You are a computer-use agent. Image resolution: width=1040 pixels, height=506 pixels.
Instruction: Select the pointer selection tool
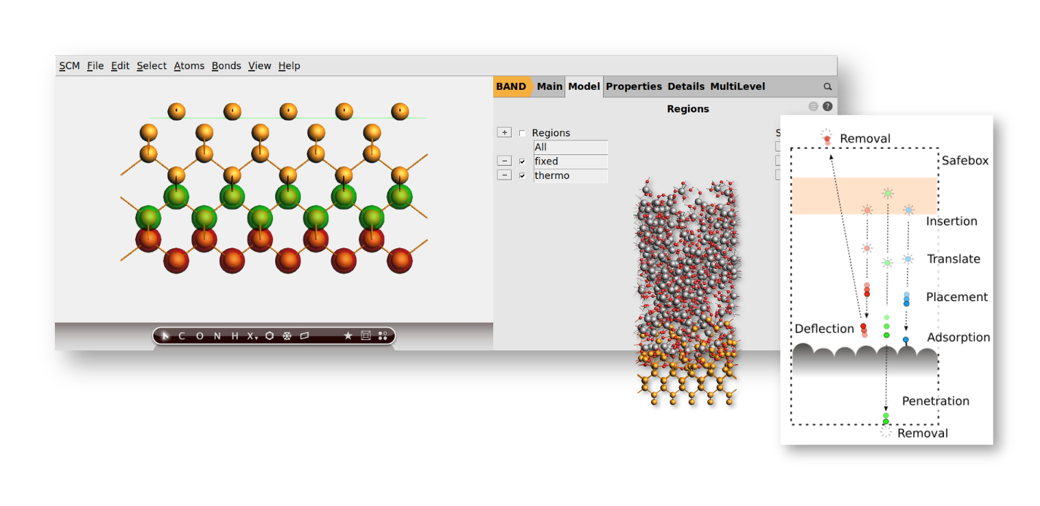click(165, 336)
